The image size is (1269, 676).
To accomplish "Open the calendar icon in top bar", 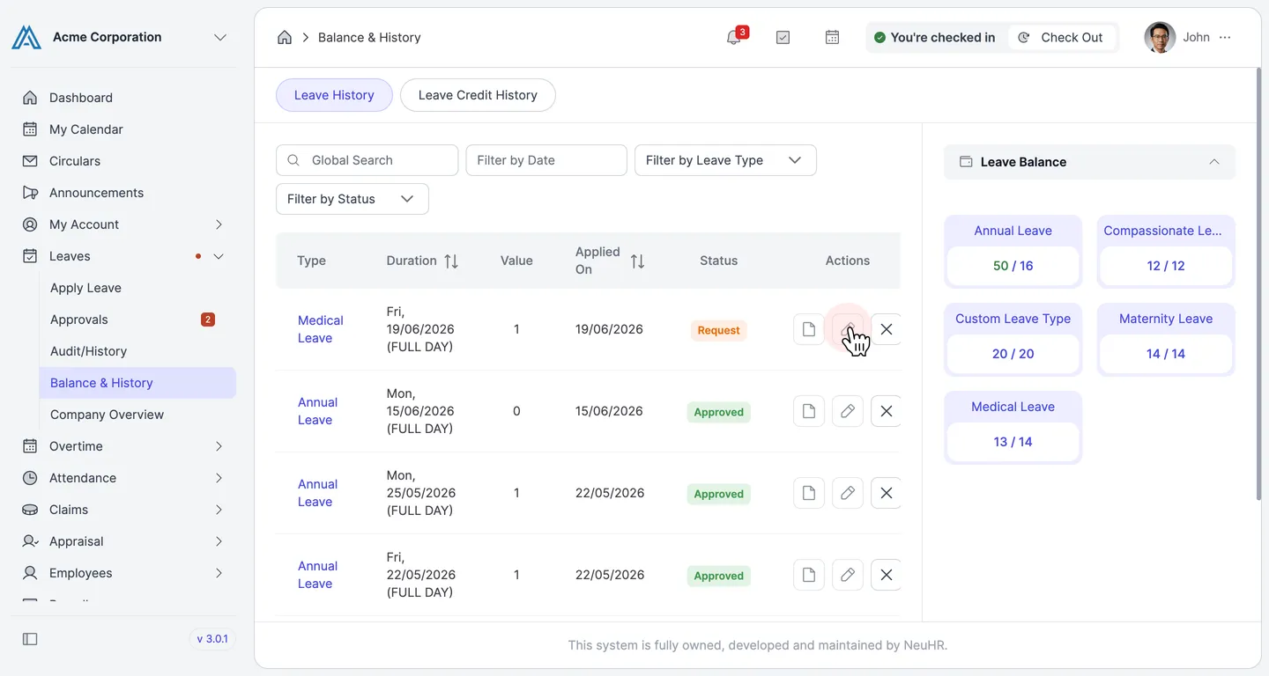I will [x=832, y=37].
